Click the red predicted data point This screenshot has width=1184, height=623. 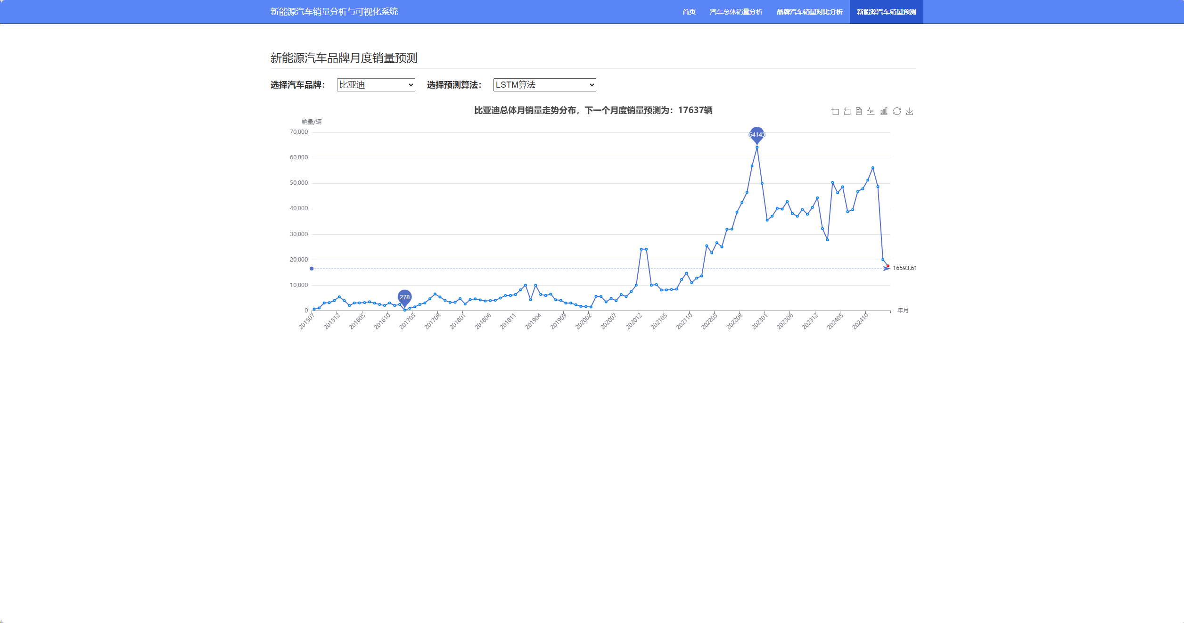(x=888, y=266)
